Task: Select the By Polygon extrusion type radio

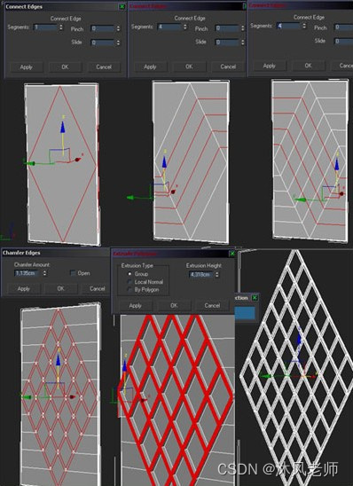Action: [129, 290]
